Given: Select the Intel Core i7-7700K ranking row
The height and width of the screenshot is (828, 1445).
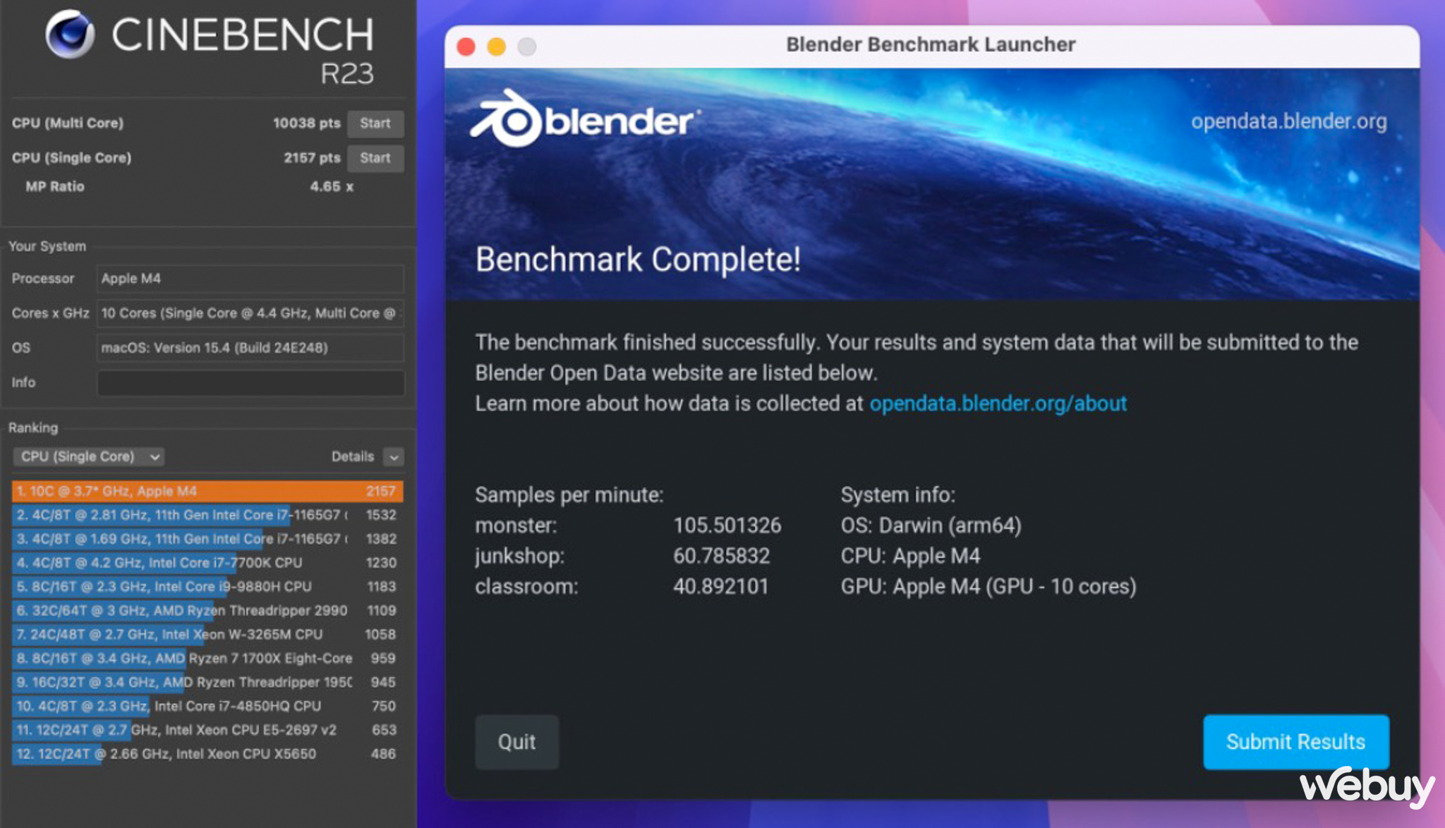Looking at the screenshot, I should pos(207,563).
